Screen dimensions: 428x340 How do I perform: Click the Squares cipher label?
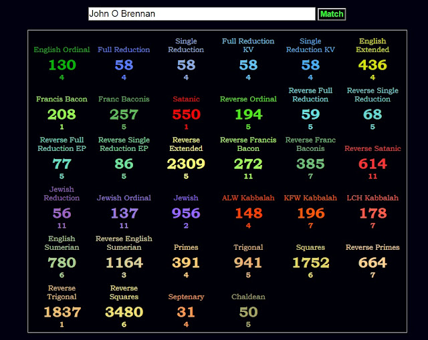coord(310,247)
